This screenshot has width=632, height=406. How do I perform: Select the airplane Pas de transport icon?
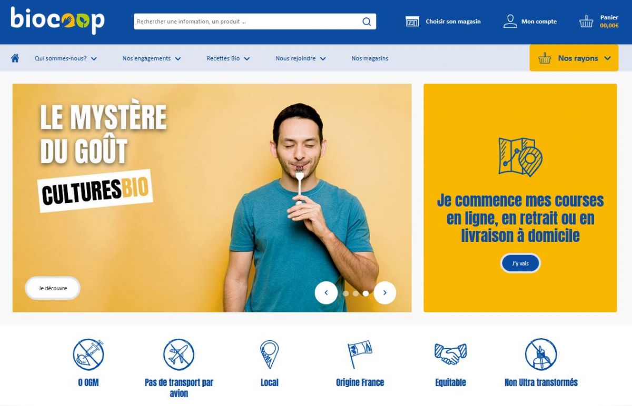179,354
